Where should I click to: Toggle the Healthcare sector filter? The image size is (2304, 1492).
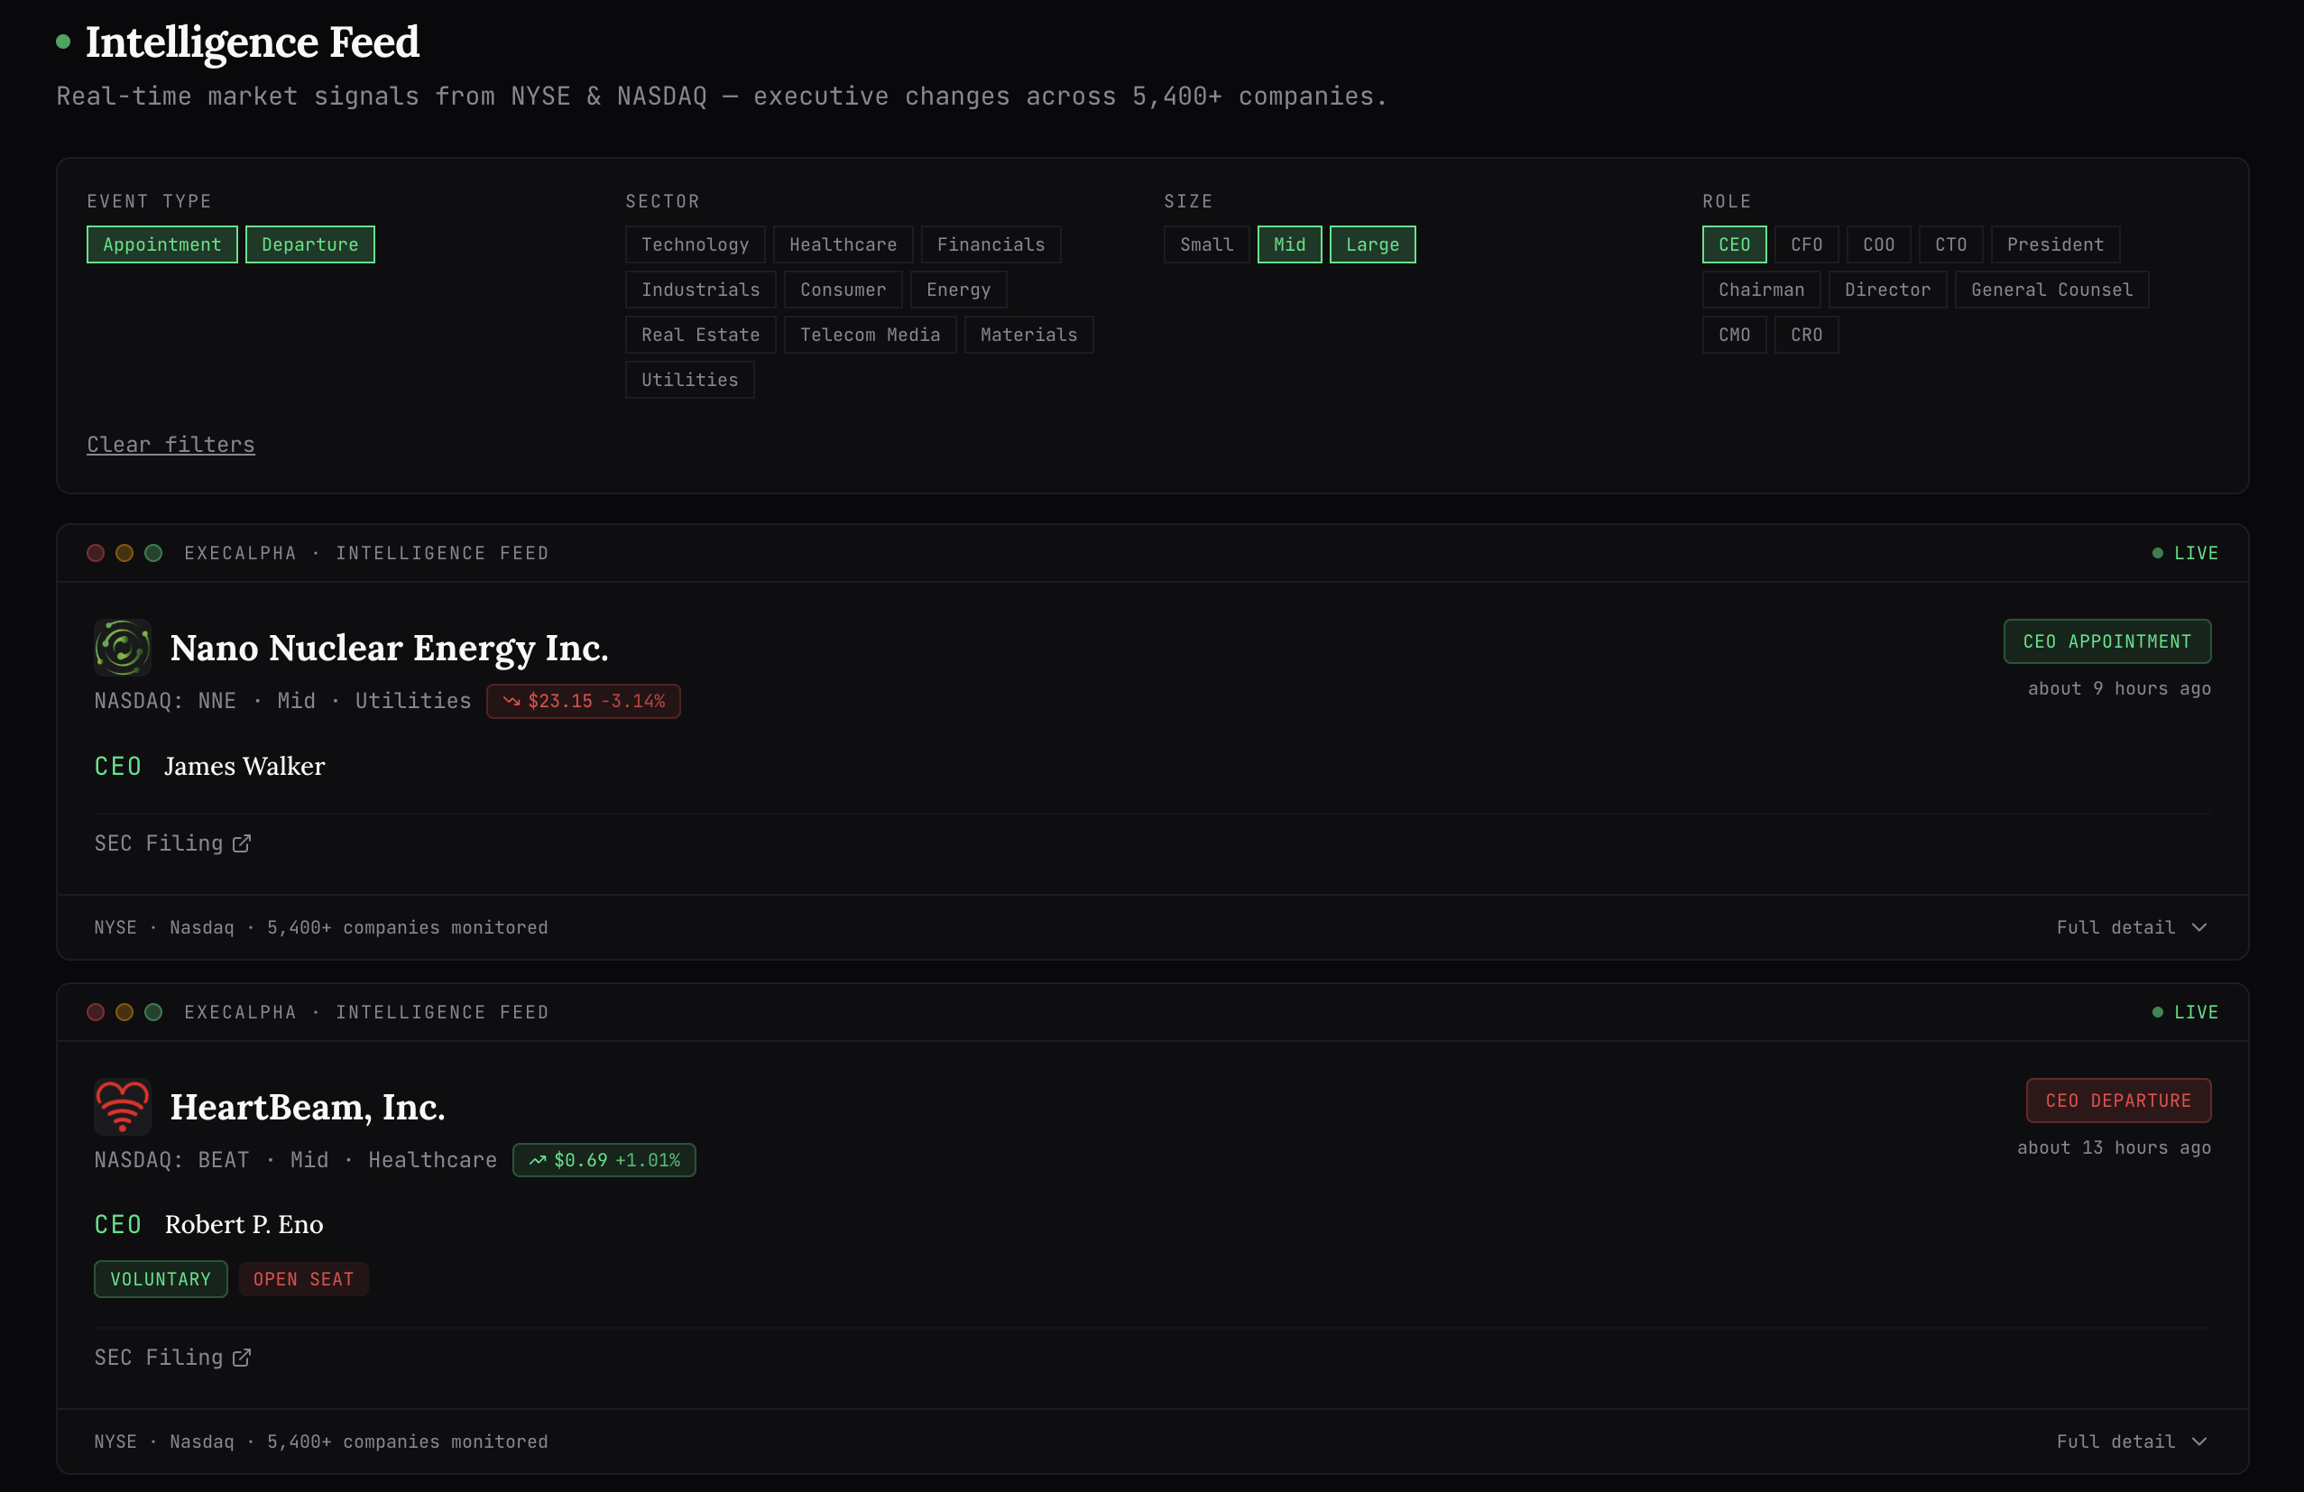pos(843,244)
